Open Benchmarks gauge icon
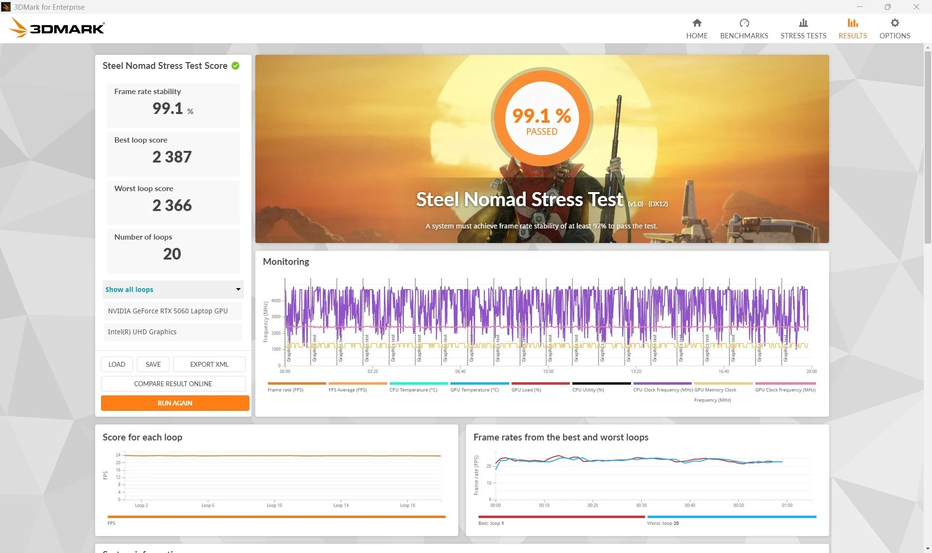 (744, 23)
